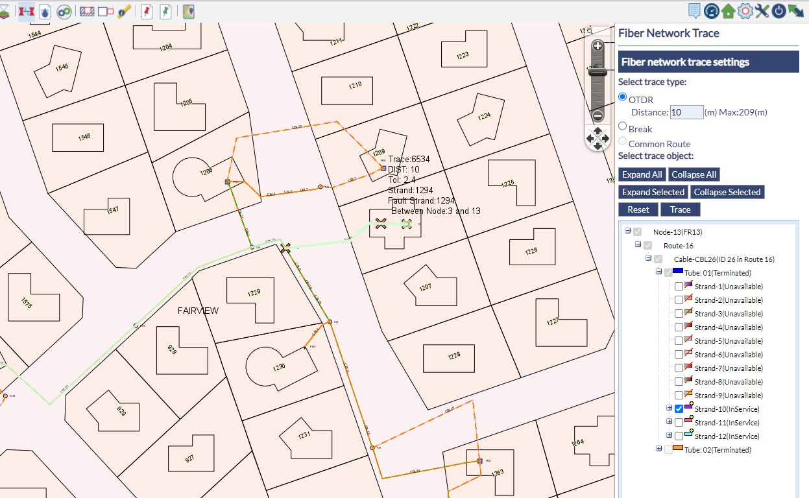
Task: Click the green home icon
Action: coord(728,11)
